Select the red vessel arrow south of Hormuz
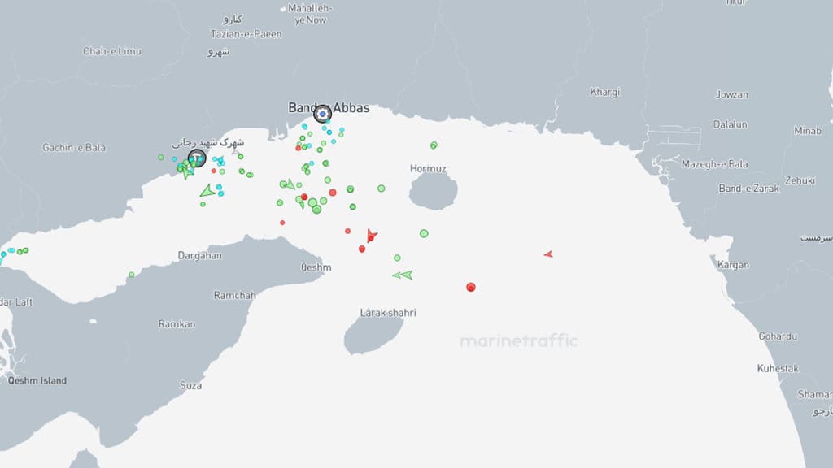The height and width of the screenshot is (468, 833). pyautogui.click(x=373, y=236)
